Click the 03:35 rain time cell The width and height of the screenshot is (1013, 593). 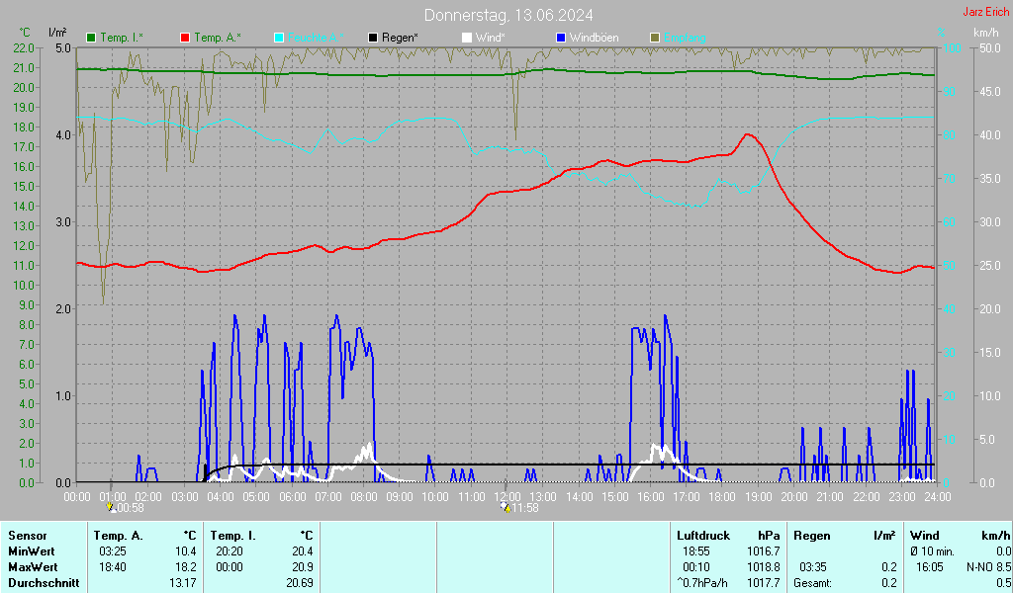point(813,567)
